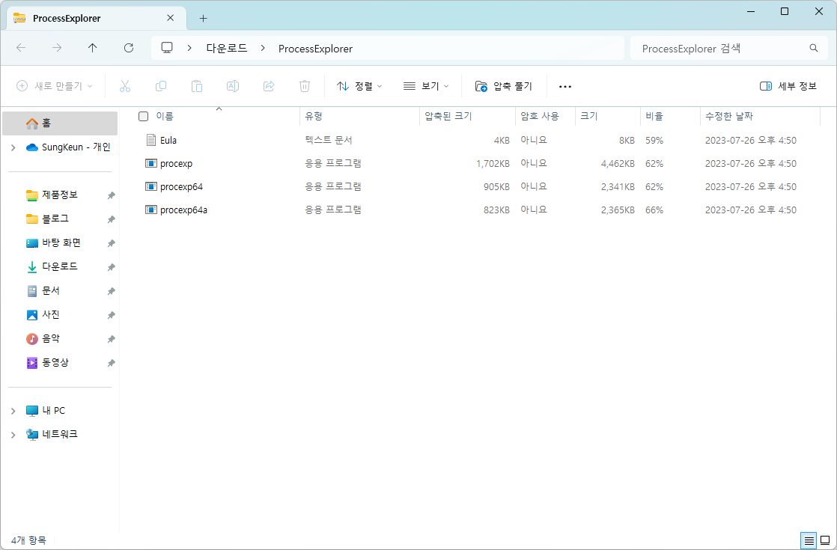Open 바탕 화면 in quick access
The width and height of the screenshot is (837, 550).
pos(60,242)
